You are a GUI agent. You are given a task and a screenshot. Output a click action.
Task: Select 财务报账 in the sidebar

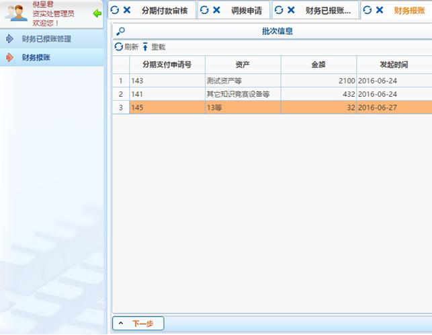(x=36, y=58)
